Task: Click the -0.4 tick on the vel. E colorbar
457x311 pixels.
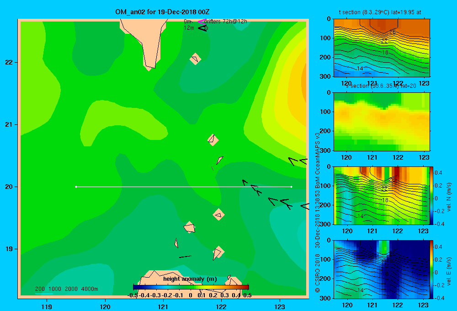Action: coord(440,298)
